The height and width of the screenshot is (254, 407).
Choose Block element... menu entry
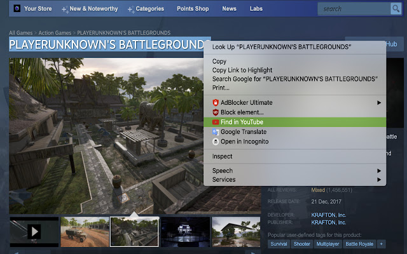[x=294, y=112]
